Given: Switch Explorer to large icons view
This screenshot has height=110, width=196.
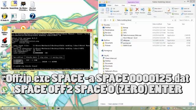Looking at the screenshot, I should pyautogui.click(x=193, y=104).
